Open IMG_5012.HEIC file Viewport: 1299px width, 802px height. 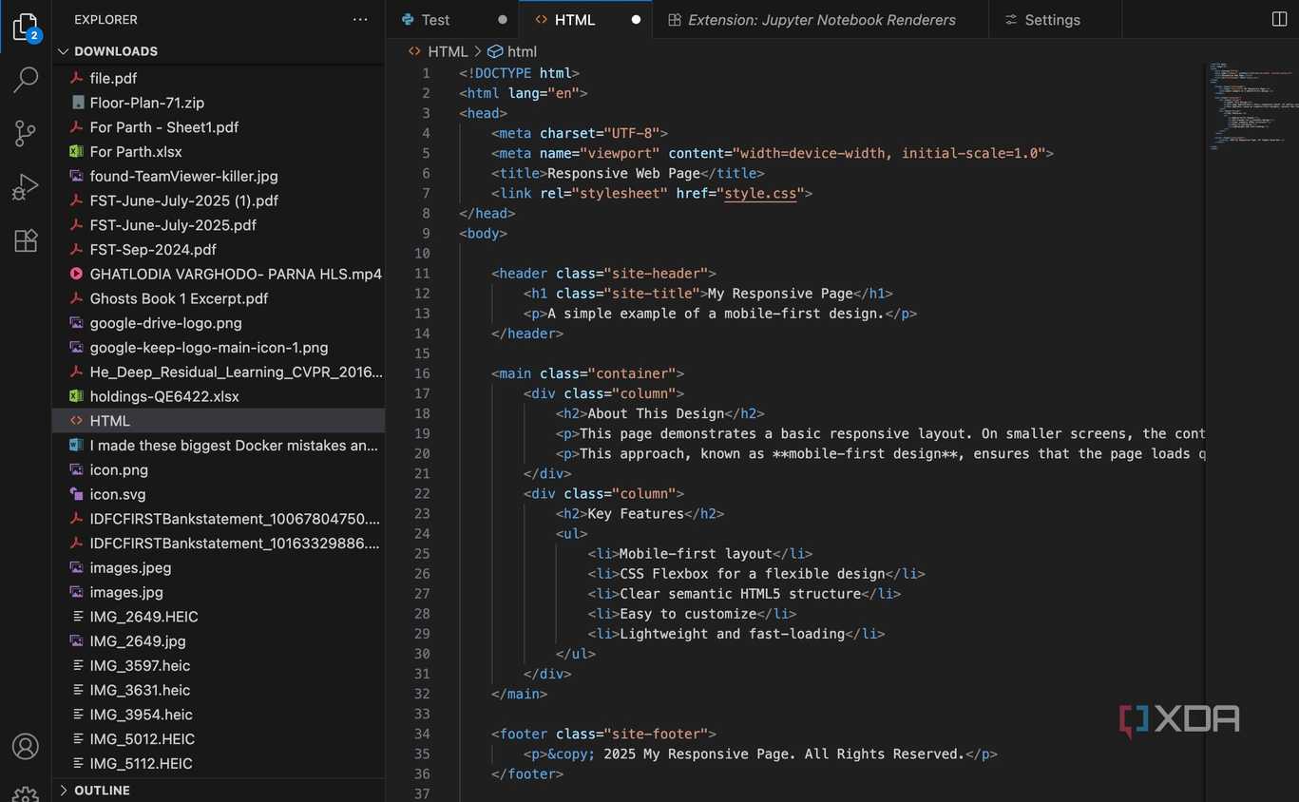click(219, 739)
